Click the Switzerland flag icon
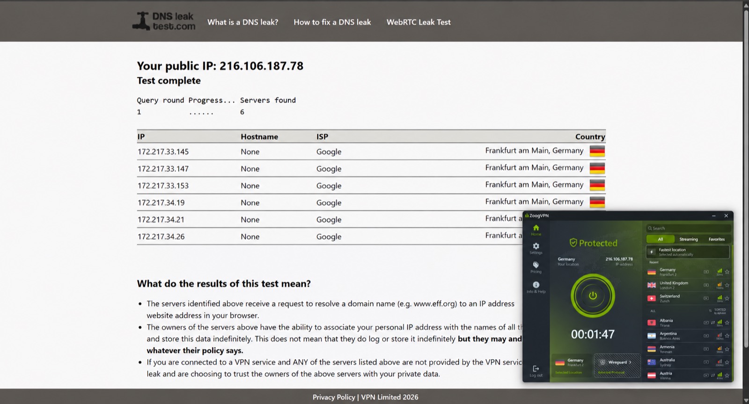The image size is (749, 404). point(652,298)
